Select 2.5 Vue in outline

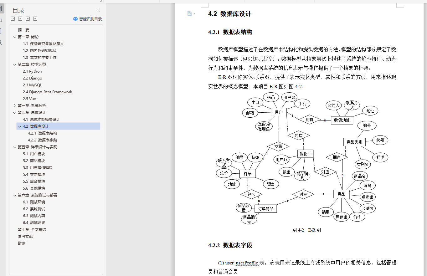(x=29, y=99)
